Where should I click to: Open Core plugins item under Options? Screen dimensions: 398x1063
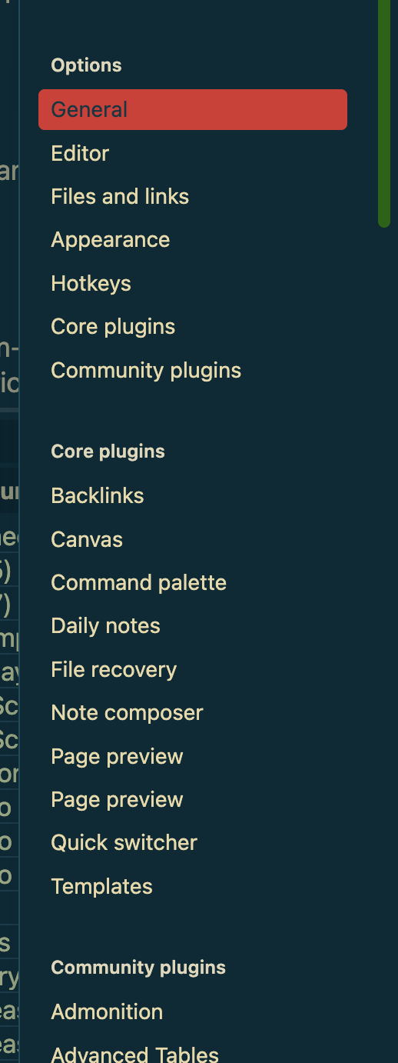pos(193,326)
